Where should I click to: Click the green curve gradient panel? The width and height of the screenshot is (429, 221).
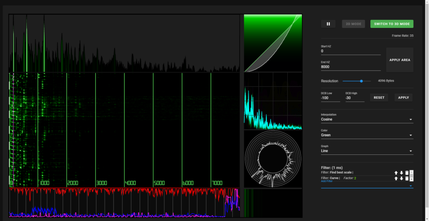click(x=273, y=43)
